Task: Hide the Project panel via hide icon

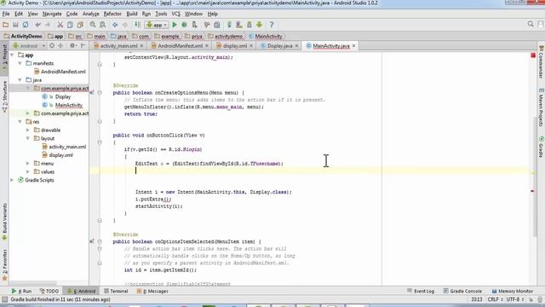Action: click(x=83, y=45)
